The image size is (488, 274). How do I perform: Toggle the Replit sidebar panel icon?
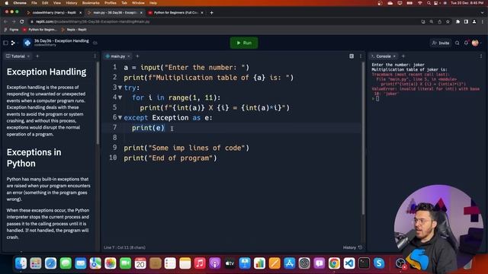[x=5, y=43]
